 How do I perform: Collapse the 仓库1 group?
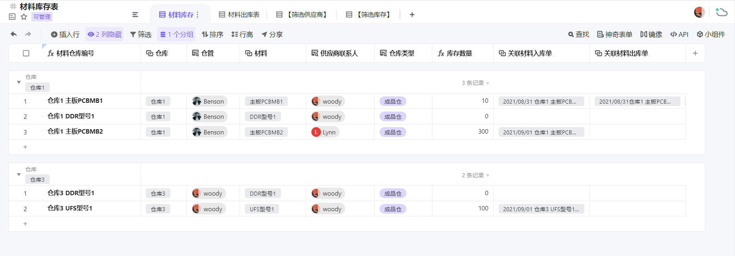pyautogui.click(x=19, y=82)
